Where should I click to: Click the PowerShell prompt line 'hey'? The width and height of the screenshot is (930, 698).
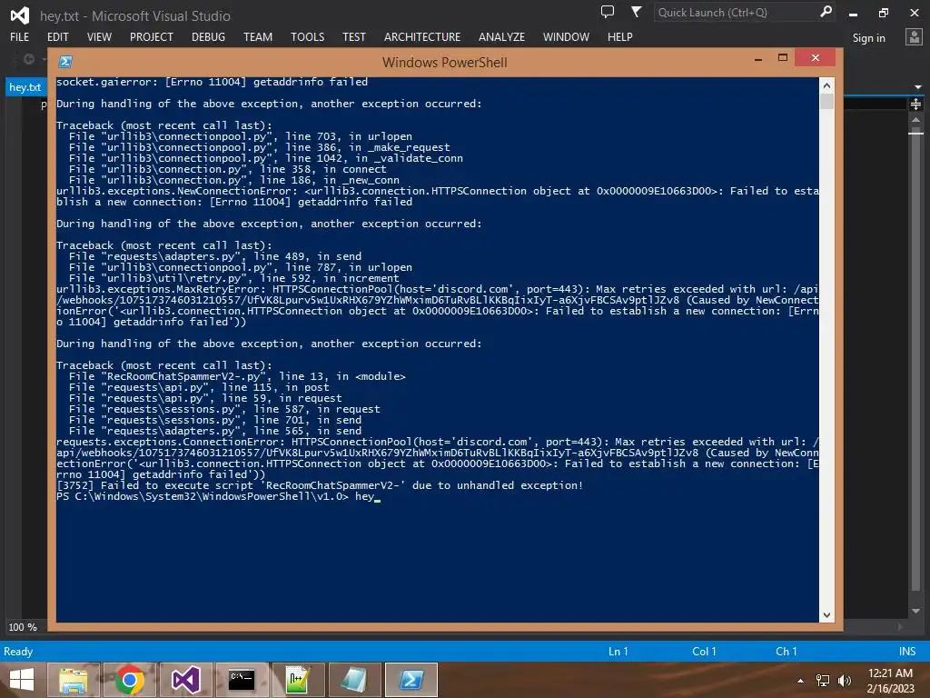coord(218,496)
